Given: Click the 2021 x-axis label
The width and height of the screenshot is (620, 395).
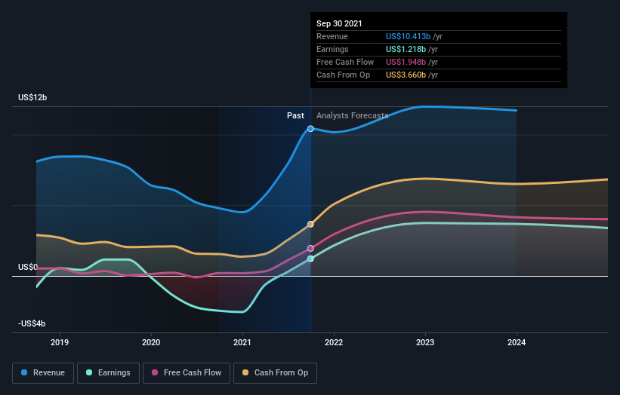Looking at the screenshot, I should pyautogui.click(x=242, y=342).
